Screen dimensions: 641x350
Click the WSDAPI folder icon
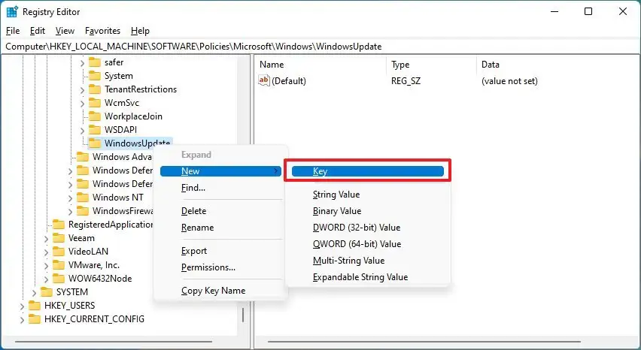click(95, 130)
